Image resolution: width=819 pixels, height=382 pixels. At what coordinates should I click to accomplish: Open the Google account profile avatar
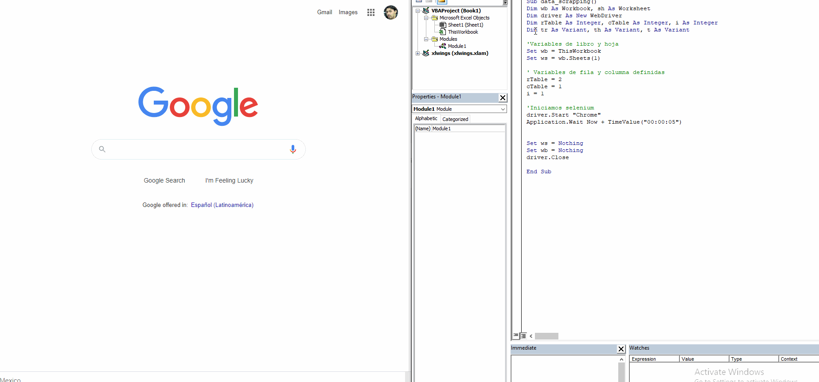pos(391,12)
